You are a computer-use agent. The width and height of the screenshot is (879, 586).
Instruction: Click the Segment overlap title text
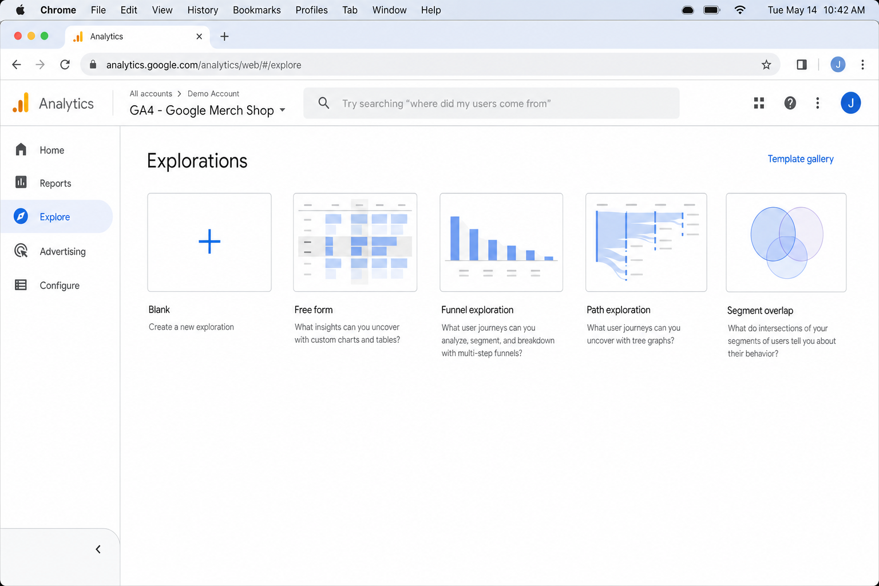point(760,311)
